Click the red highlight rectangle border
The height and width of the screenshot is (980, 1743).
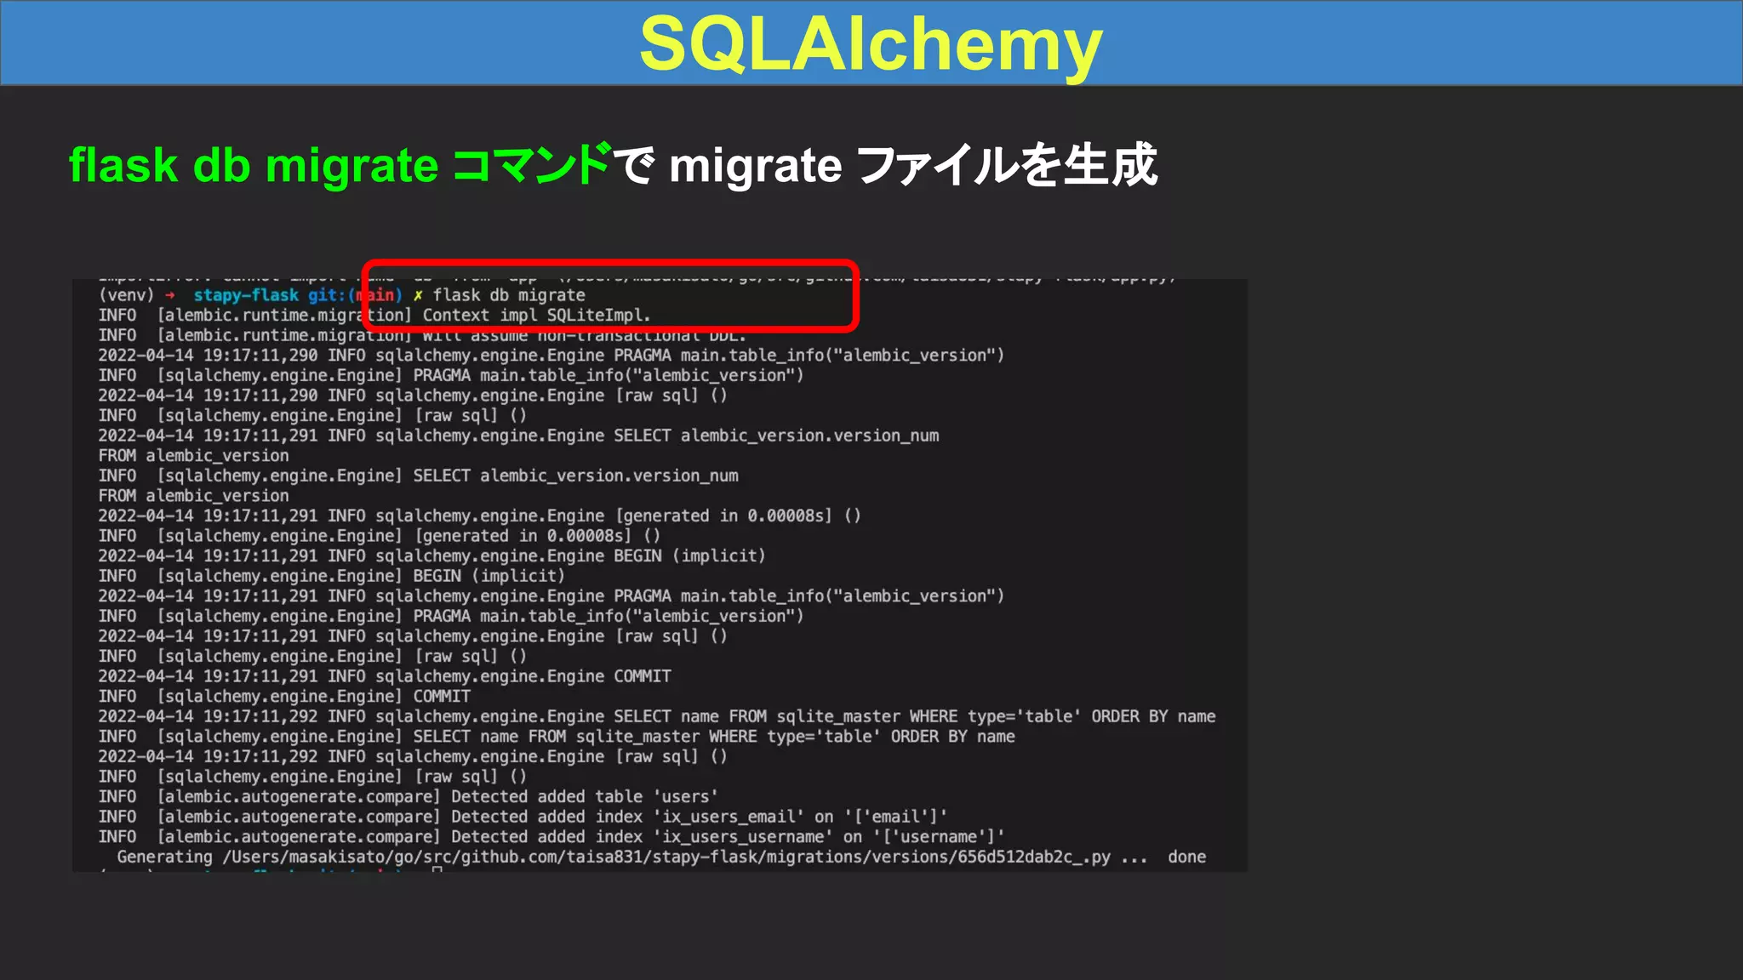tap(609, 262)
